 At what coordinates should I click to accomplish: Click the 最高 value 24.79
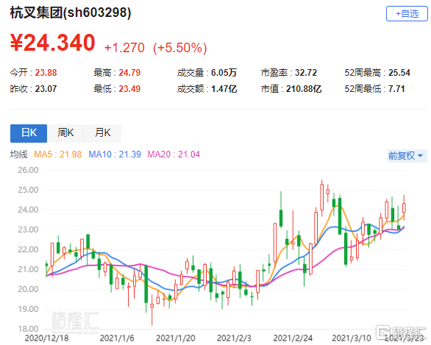(129, 73)
